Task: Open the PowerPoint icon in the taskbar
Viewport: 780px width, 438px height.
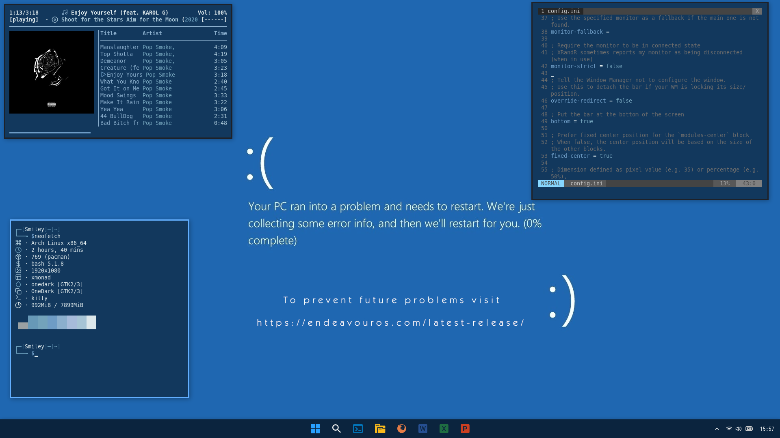Action: point(465,429)
